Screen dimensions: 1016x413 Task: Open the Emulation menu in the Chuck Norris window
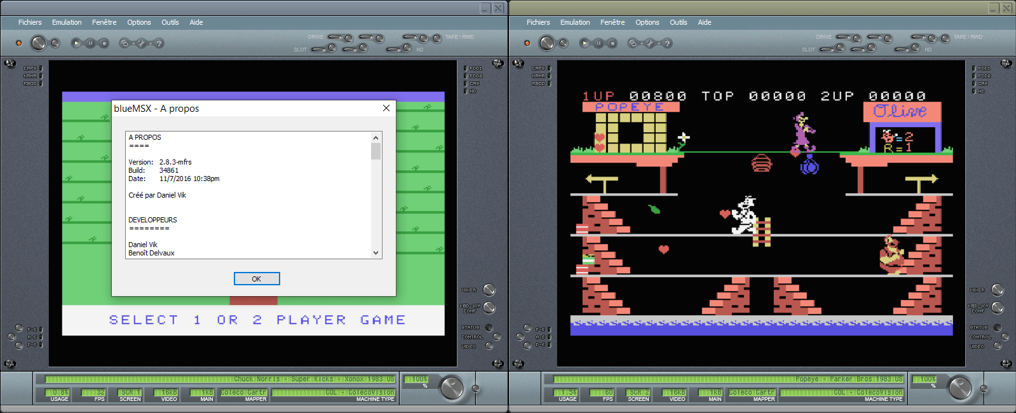point(67,22)
